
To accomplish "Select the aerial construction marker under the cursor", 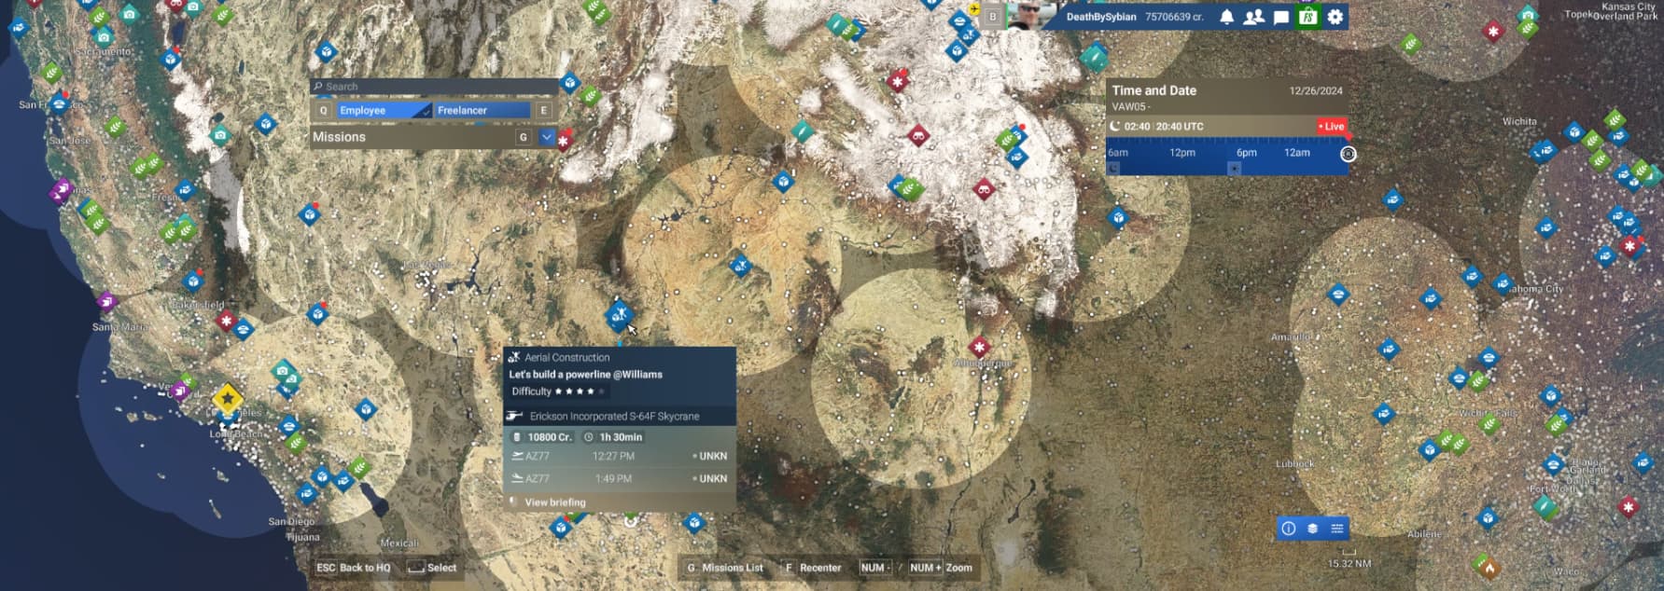I will click(x=618, y=314).
